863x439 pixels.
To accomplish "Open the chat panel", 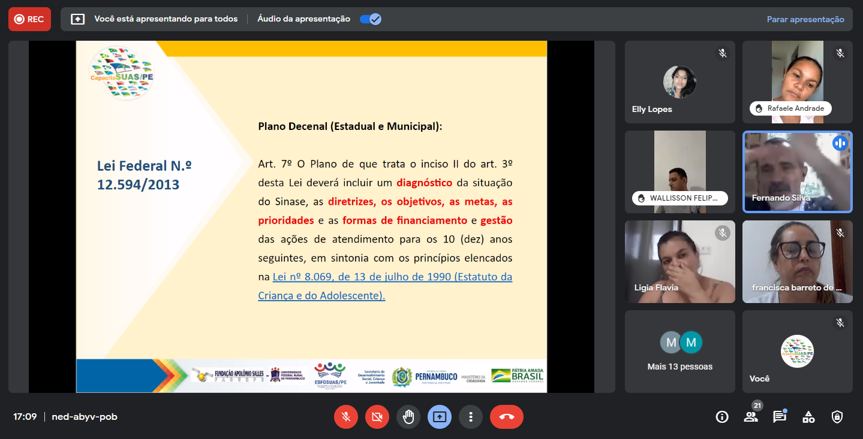I will [x=779, y=417].
